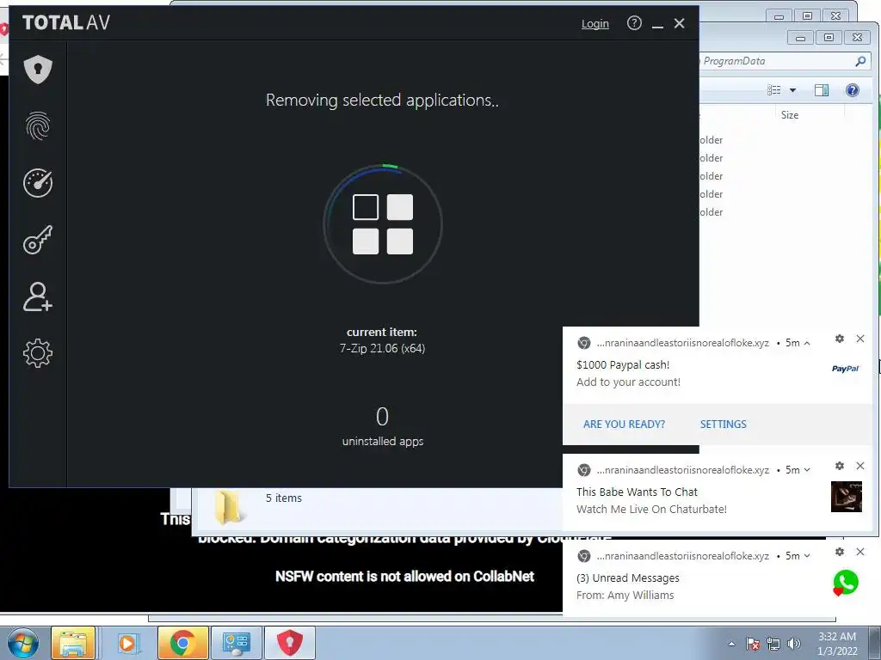Click the '$1000 Paypal cash!' notification title
The height and width of the screenshot is (660, 881).
point(623,364)
